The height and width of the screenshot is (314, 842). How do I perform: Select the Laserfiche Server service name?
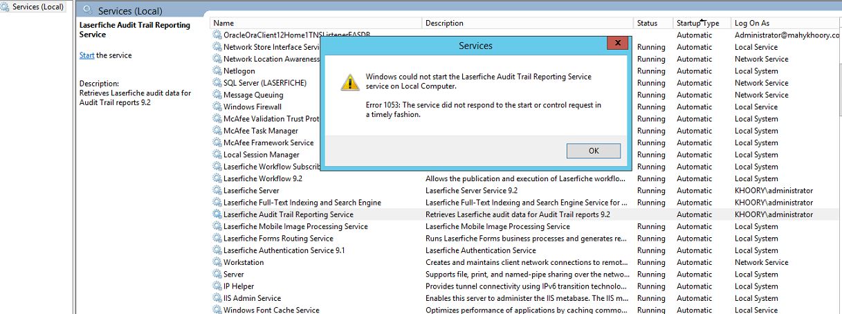251,190
